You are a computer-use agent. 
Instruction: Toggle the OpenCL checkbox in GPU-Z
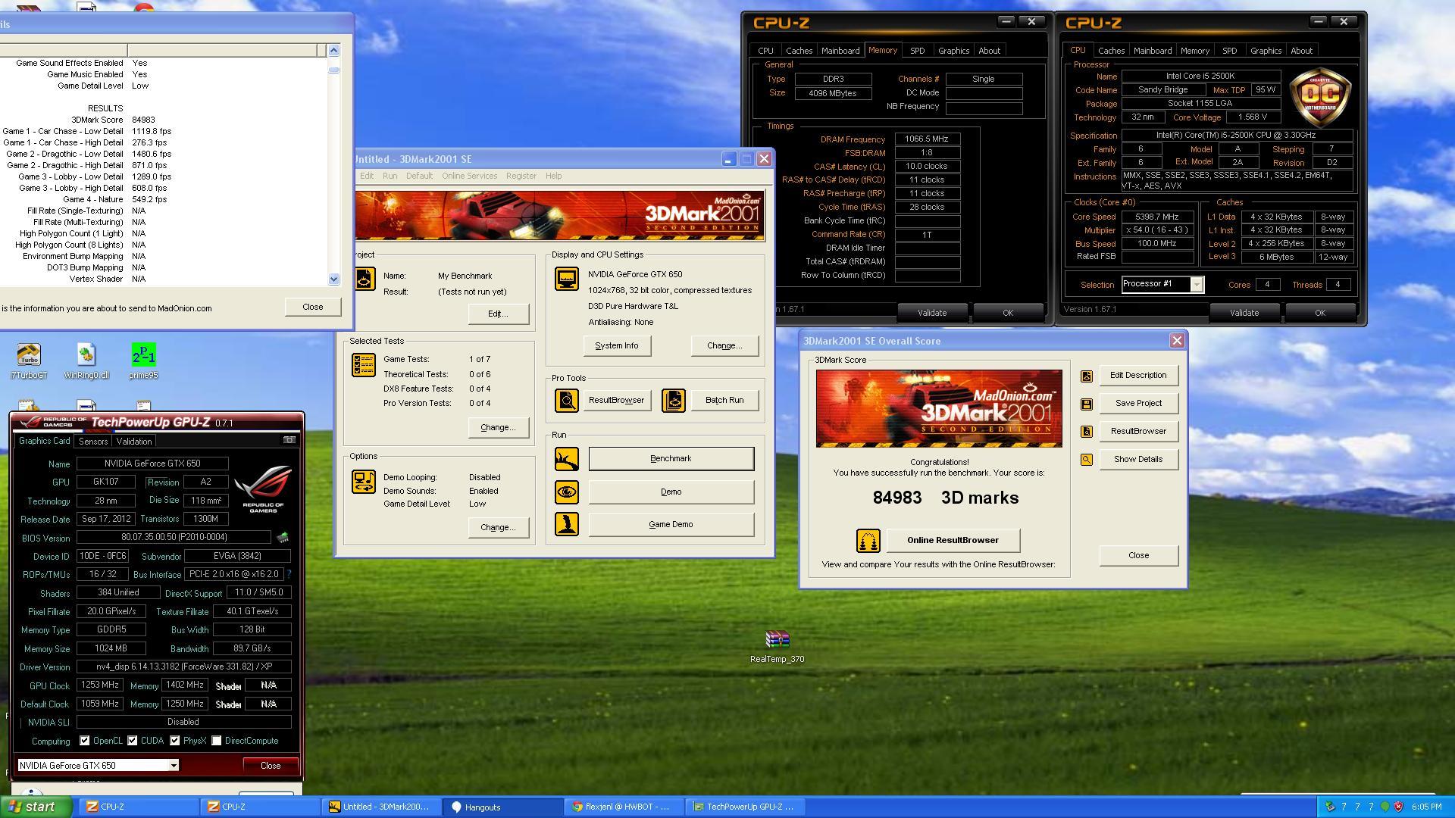pyautogui.click(x=85, y=741)
